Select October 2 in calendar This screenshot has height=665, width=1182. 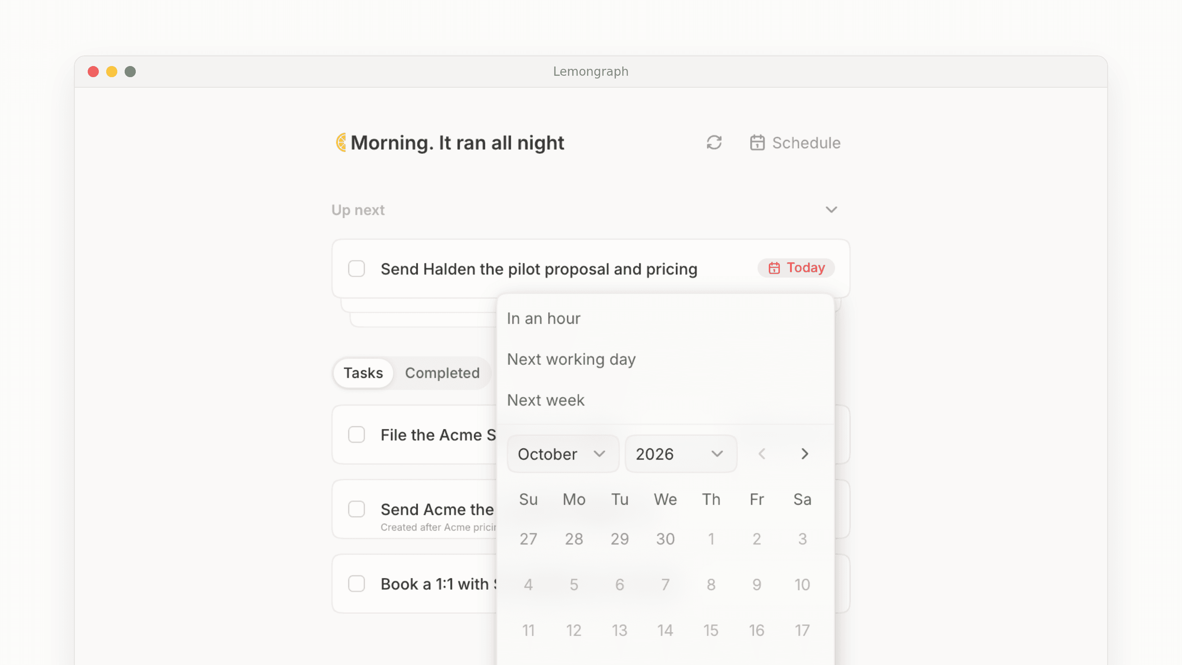coord(757,539)
